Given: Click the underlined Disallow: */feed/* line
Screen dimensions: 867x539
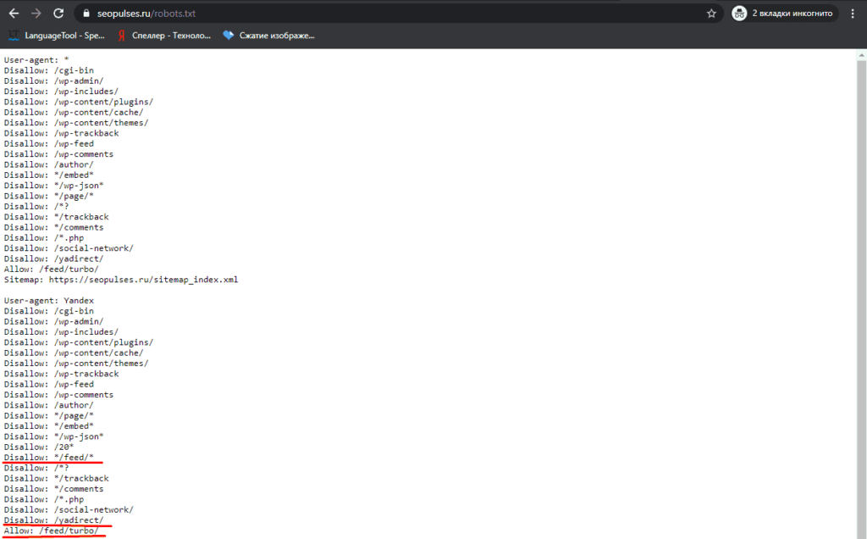Looking at the screenshot, I should 48,458.
